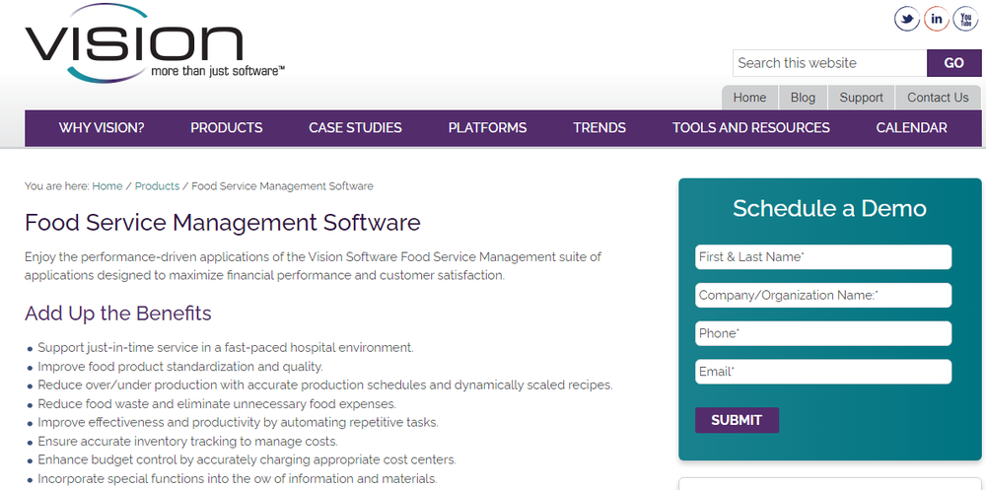
Task: Open the Twitter social icon
Action: point(907,19)
